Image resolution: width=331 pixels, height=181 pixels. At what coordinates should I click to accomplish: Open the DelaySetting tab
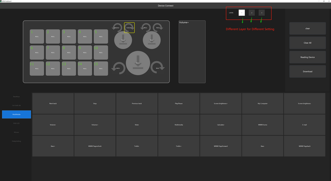pyautogui.click(x=16, y=141)
